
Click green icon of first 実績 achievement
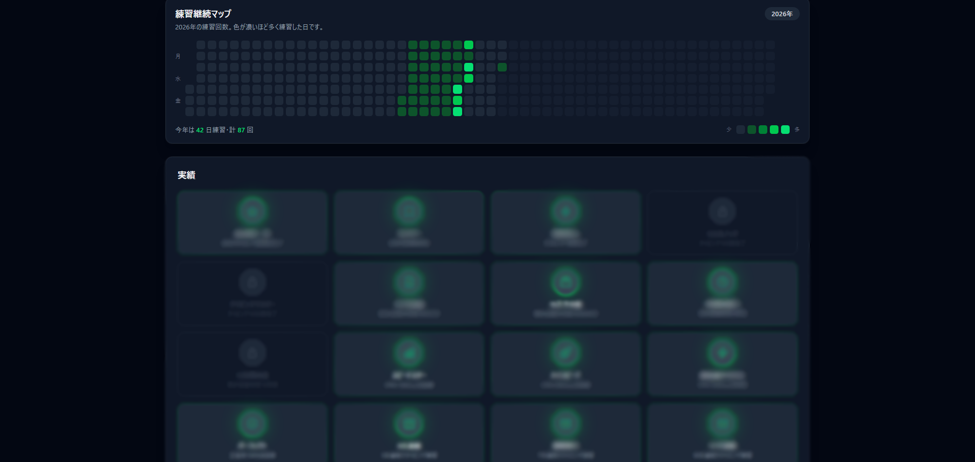[252, 211]
